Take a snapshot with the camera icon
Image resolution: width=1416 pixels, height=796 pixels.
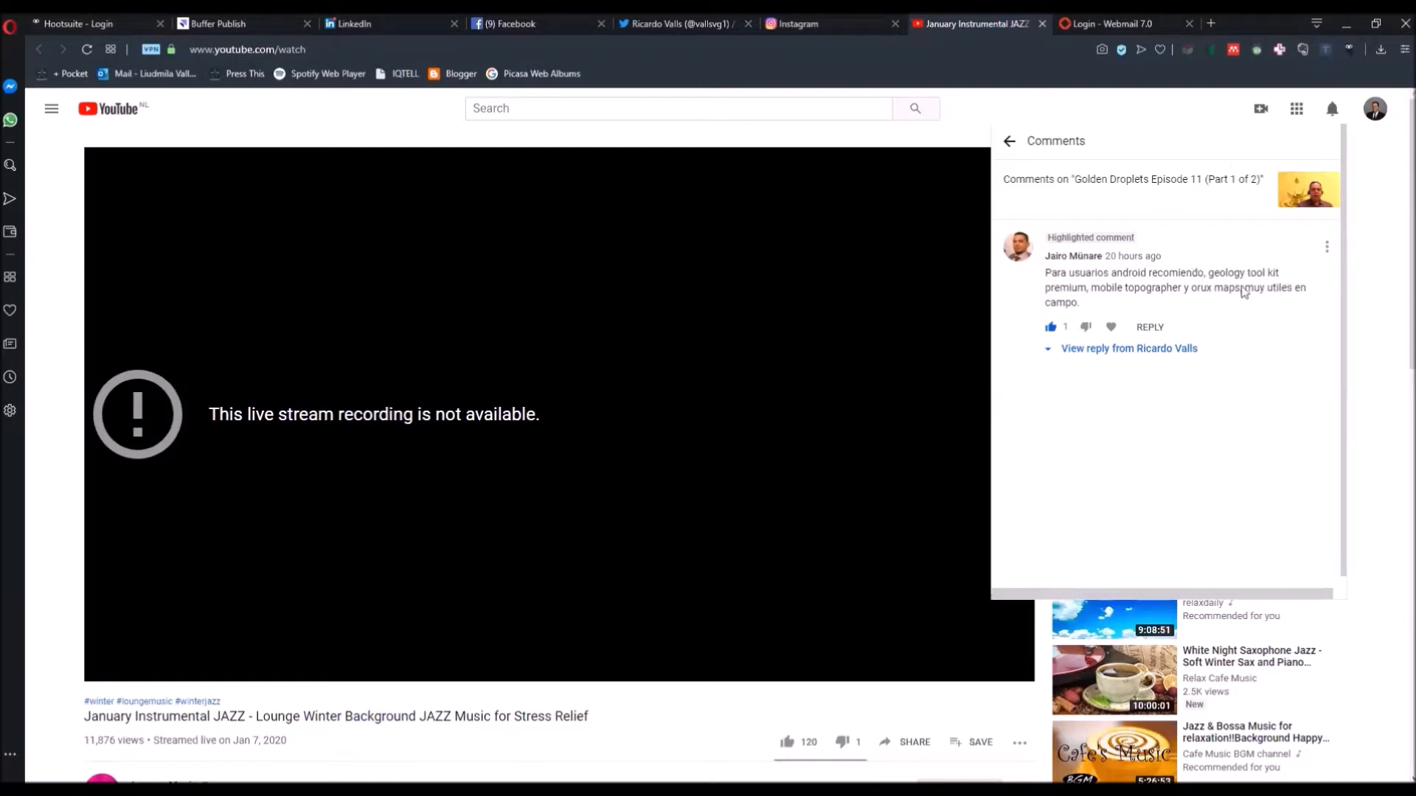[1102, 49]
